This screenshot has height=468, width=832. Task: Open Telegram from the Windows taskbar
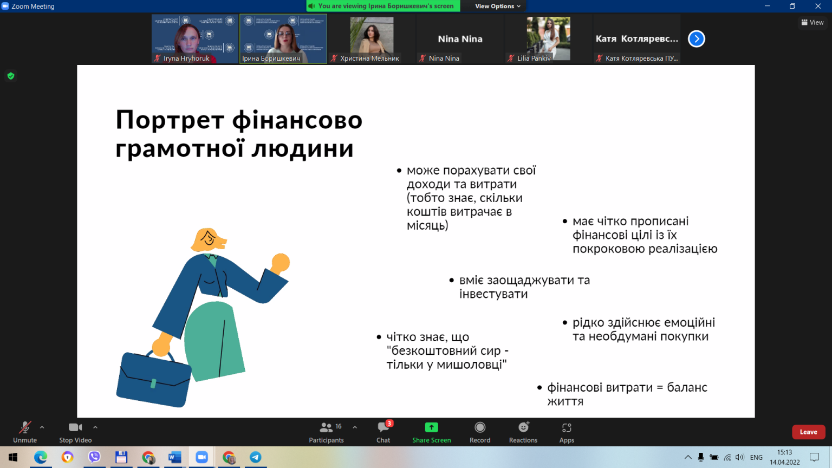click(x=256, y=457)
